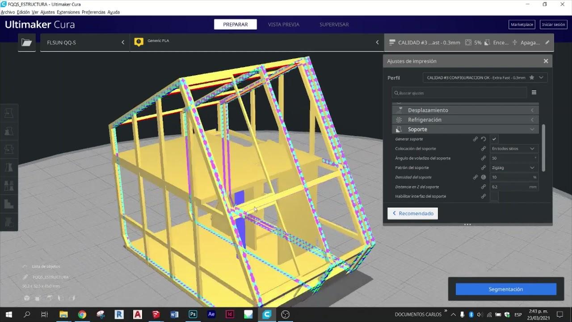Open Per Model Settings tool in left toolbar

[9, 185]
